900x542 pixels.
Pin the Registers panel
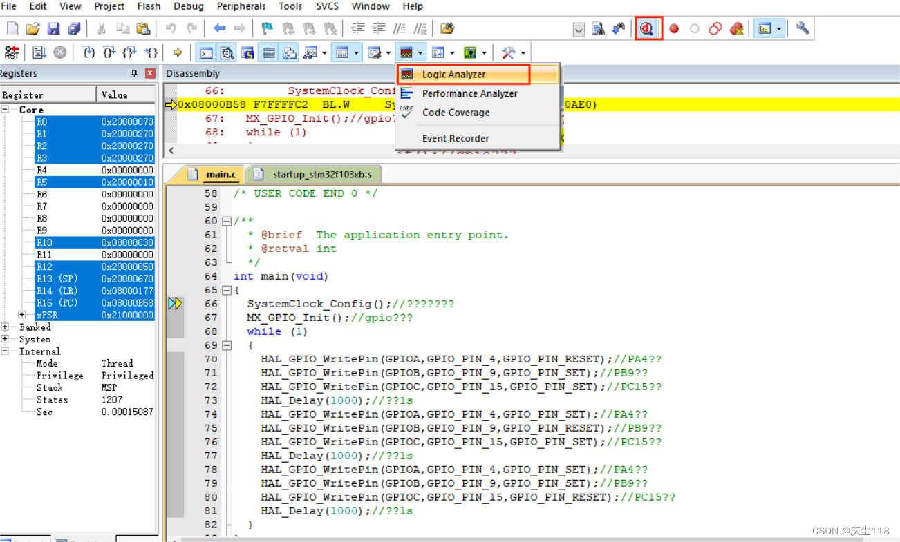[134, 74]
